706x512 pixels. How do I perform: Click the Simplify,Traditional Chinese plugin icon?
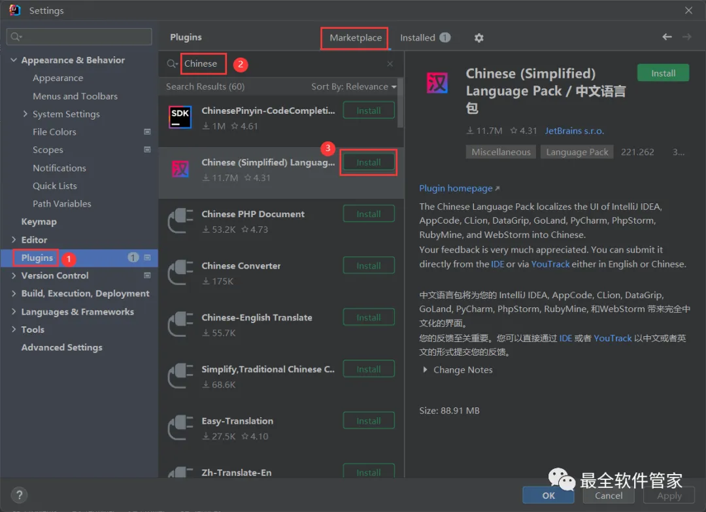pyautogui.click(x=180, y=375)
